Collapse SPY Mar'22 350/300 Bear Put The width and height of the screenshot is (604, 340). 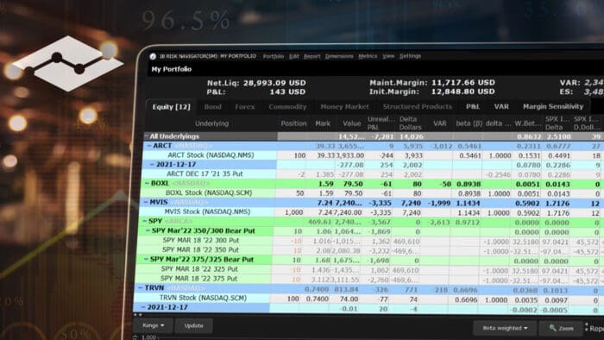pyautogui.click(x=148, y=230)
